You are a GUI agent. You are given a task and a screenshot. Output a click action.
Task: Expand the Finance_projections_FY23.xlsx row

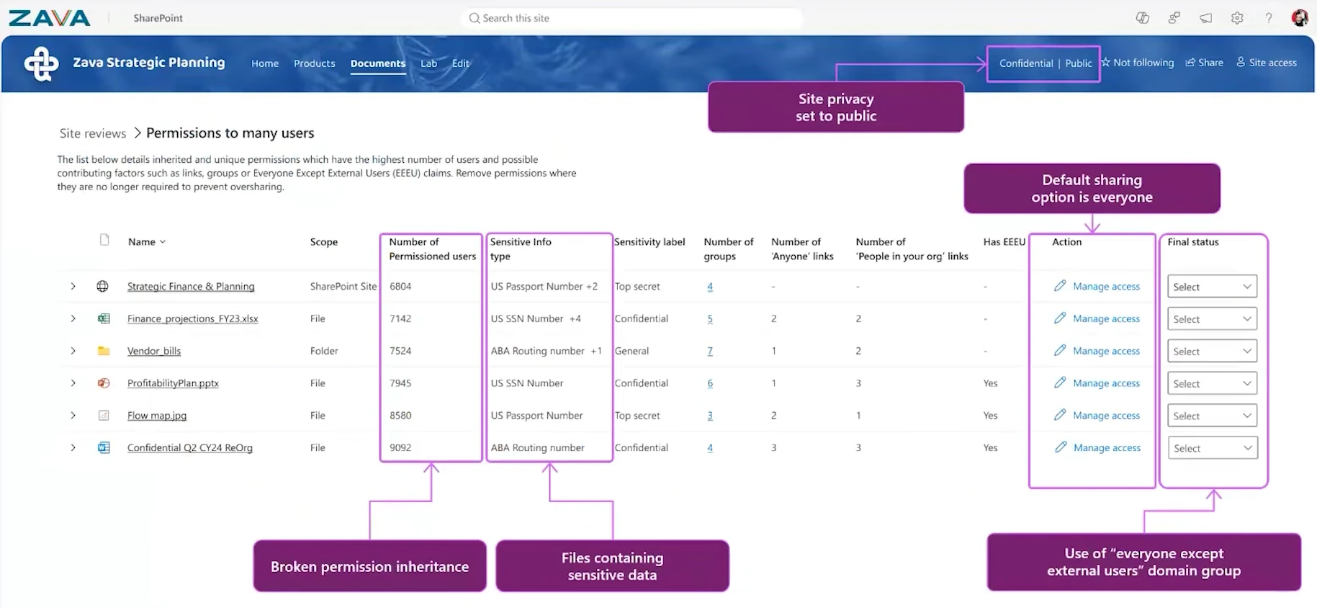[73, 318]
